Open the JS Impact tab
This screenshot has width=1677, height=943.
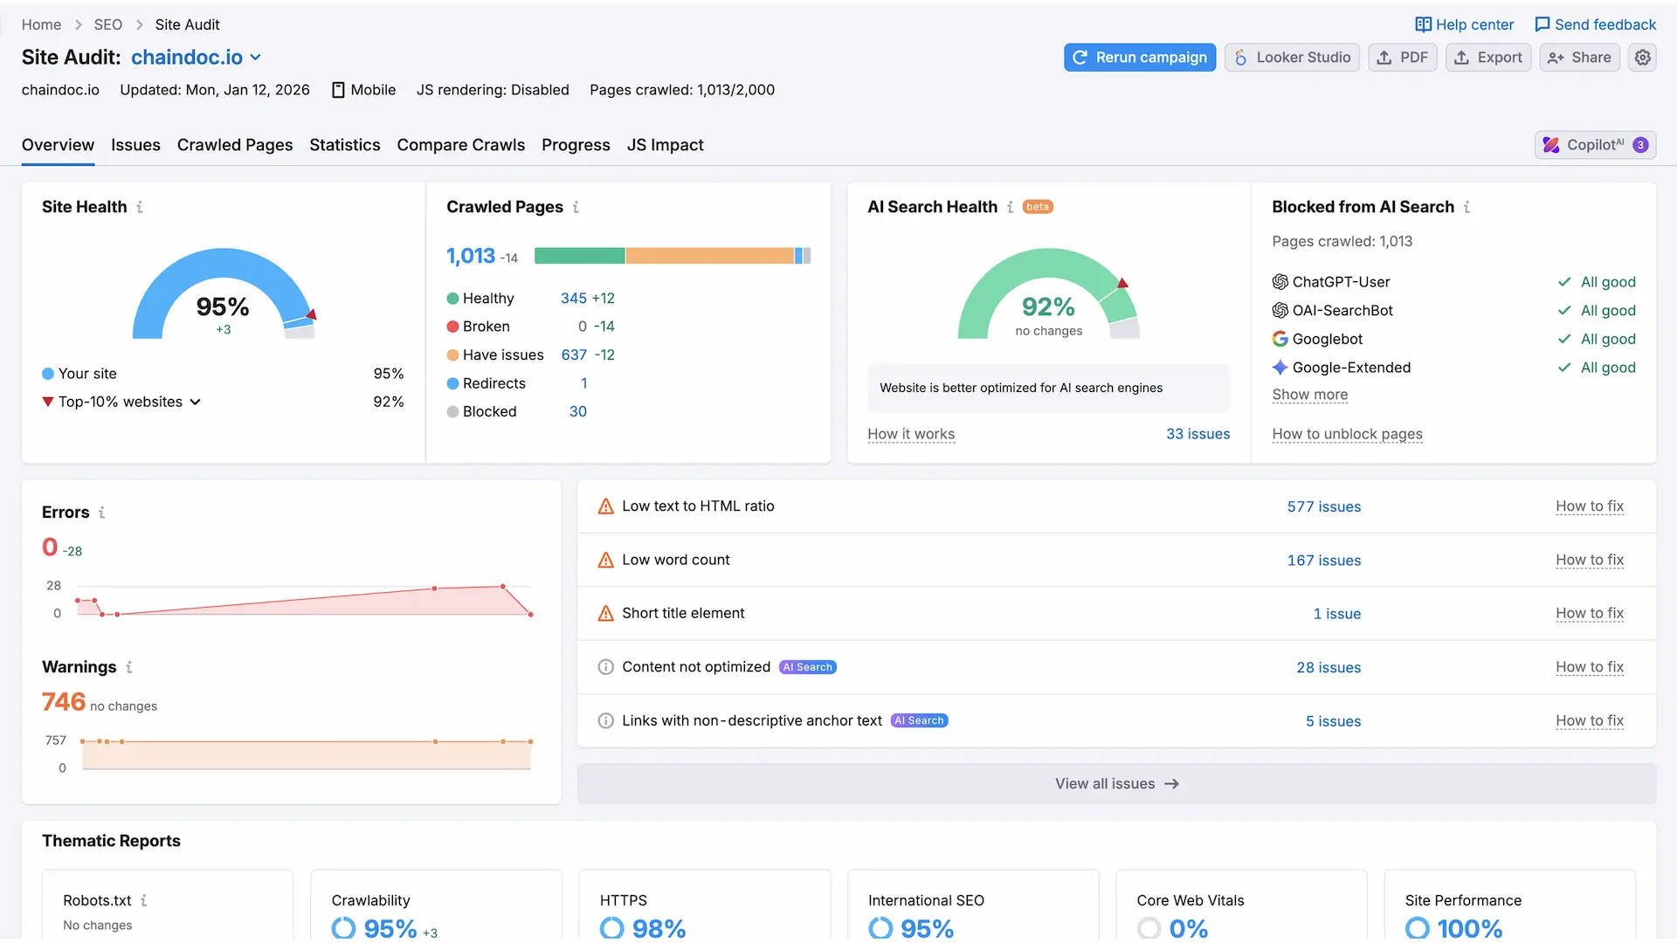click(x=665, y=145)
